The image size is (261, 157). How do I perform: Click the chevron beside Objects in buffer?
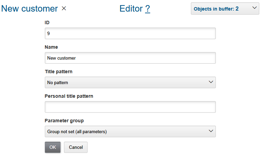(254, 8)
